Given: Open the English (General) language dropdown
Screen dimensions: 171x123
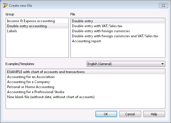Looking at the screenshot, I should pos(126,64).
